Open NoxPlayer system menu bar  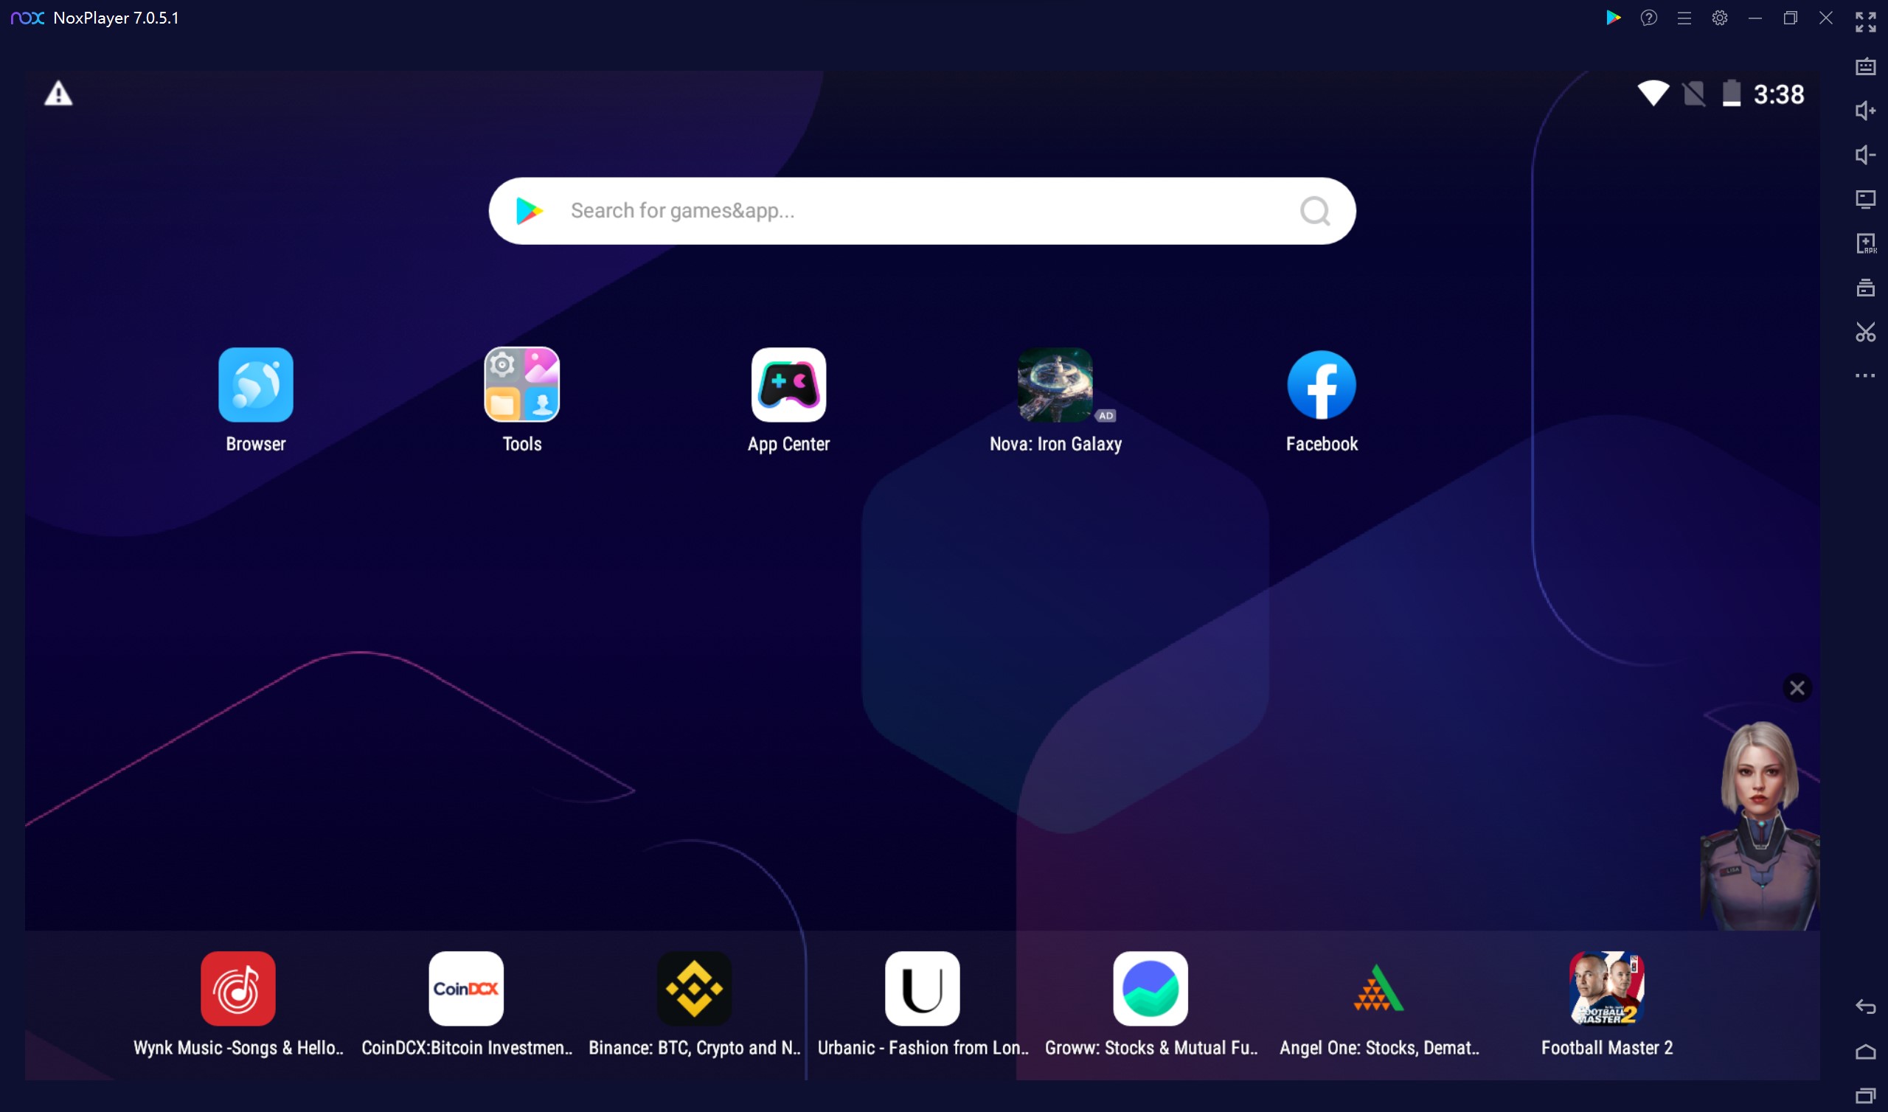click(x=1683, y=17)
